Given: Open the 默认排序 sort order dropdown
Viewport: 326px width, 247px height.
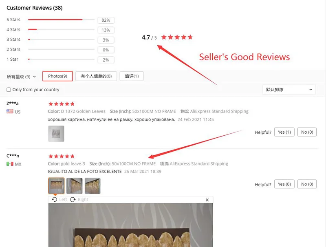Looking at the screenshot, I should click(x=289, y=90).
